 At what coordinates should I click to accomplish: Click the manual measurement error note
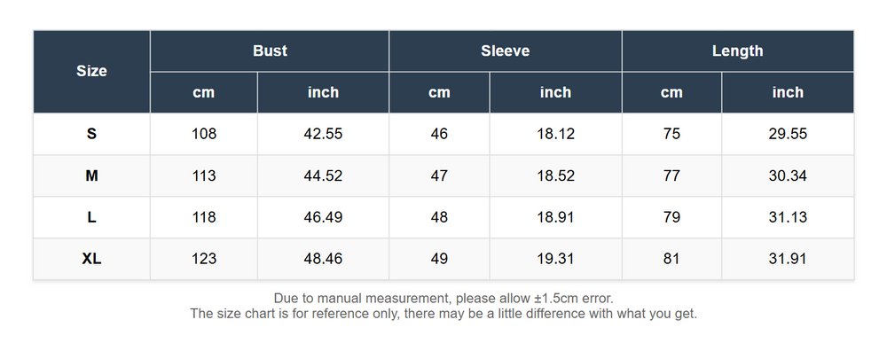pyautogui.click(x=443, y=299)
